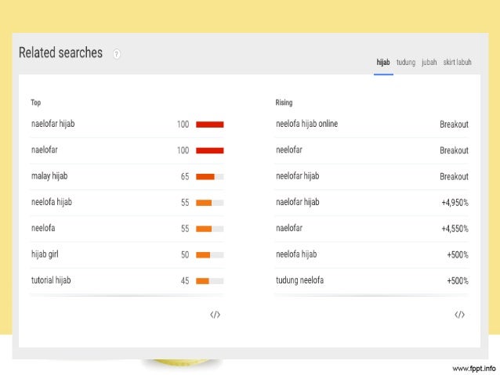Open 'neelofa hijab' in the Top list
The image size is (500, 375).
click(52, 202)
